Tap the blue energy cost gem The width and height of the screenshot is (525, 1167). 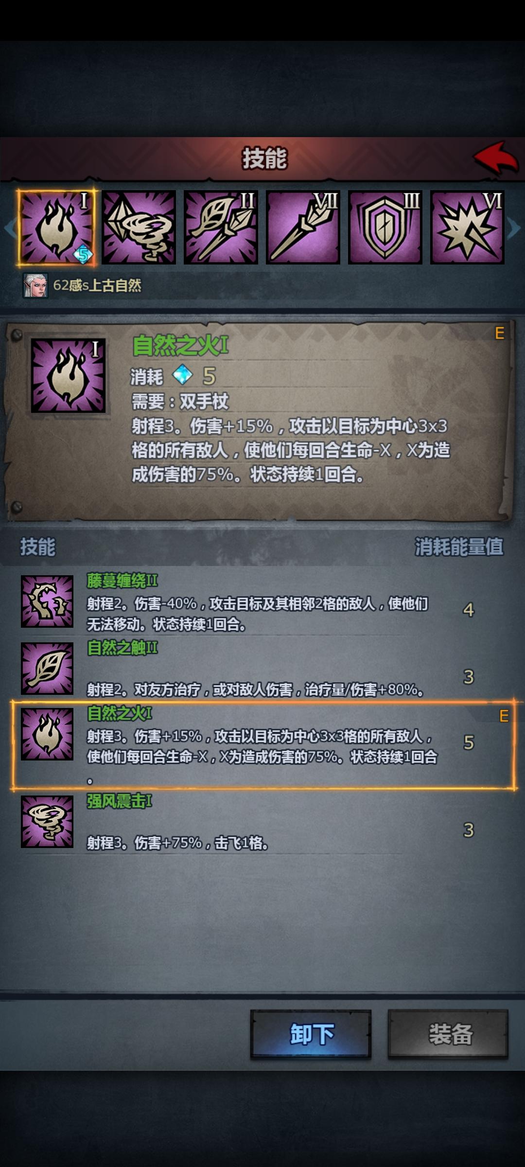click(x=183, y=375)
